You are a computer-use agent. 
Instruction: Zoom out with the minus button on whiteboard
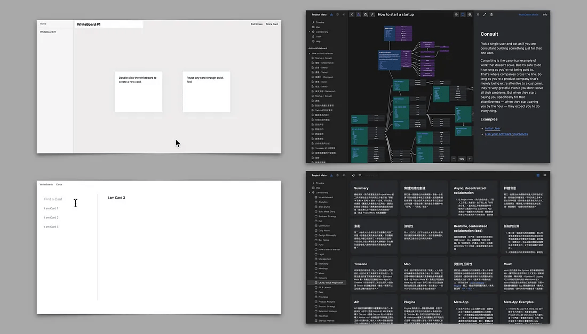[x=454, y=159]
